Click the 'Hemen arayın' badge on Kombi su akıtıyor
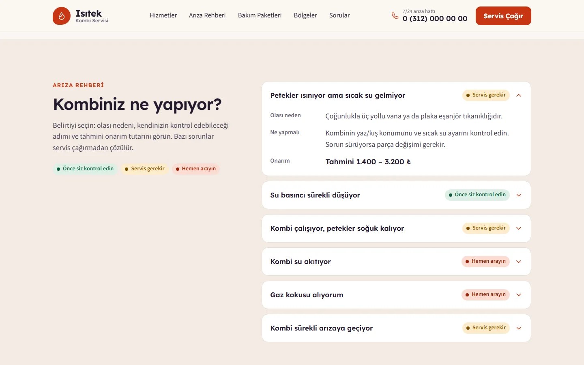This screenshot has width=584, height=365. pos(485,261)
